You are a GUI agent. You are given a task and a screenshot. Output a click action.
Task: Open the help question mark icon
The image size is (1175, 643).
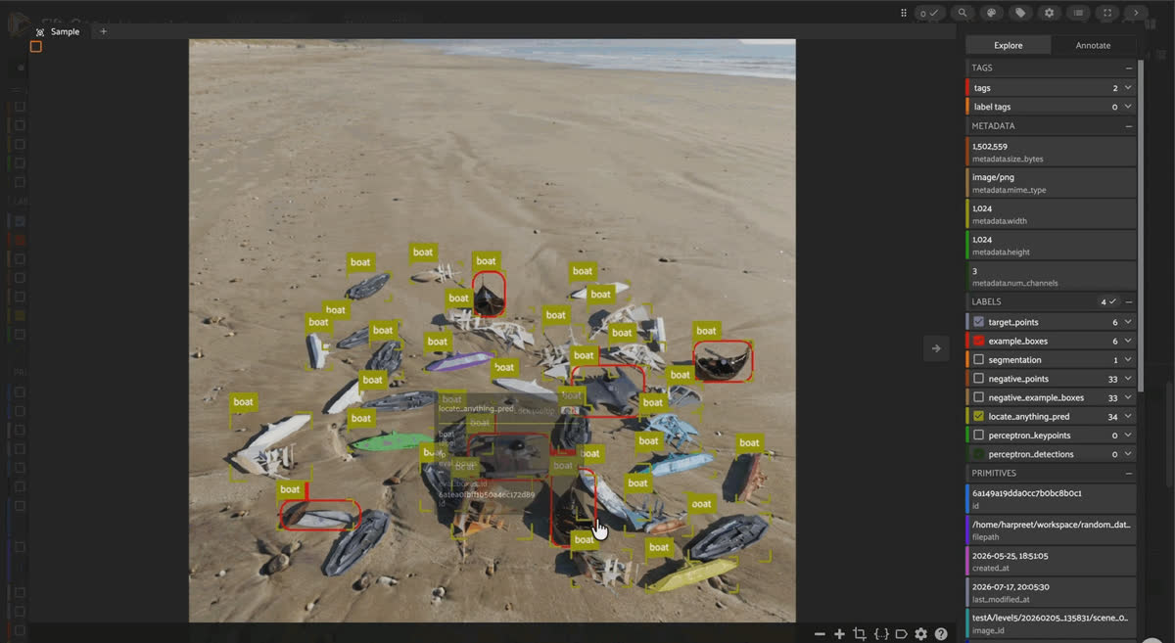pyautogui.click(x=941, y=634)
